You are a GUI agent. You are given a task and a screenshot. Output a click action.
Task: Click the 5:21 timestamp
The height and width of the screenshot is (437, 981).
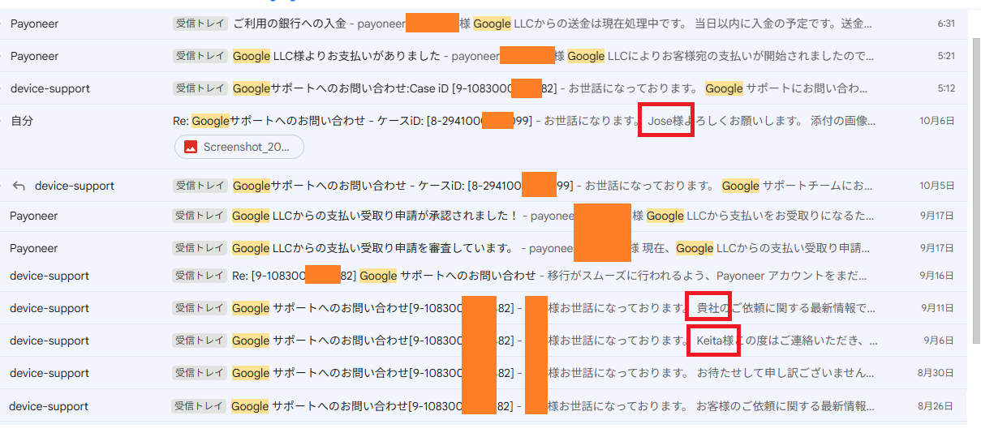pos(946,56)
